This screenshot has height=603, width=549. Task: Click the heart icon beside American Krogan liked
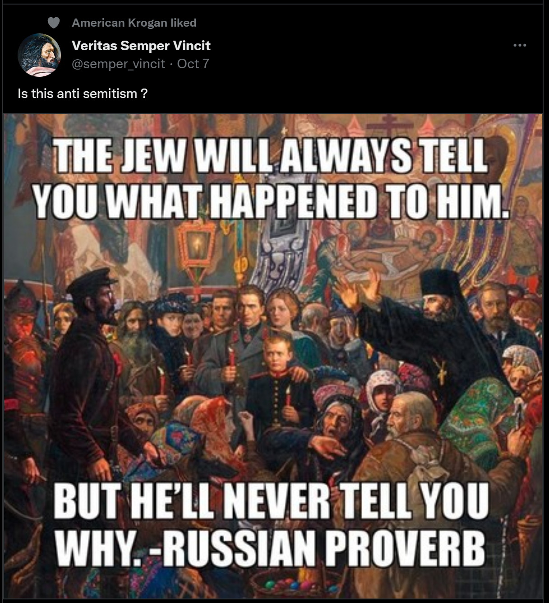point(54,23)
